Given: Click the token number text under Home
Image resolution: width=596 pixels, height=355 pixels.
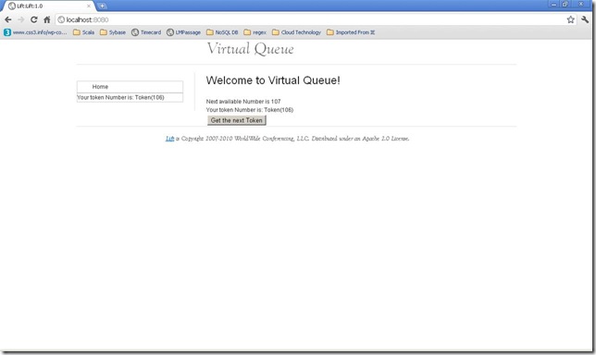Looking at the screenshot, I should (120, 98).
